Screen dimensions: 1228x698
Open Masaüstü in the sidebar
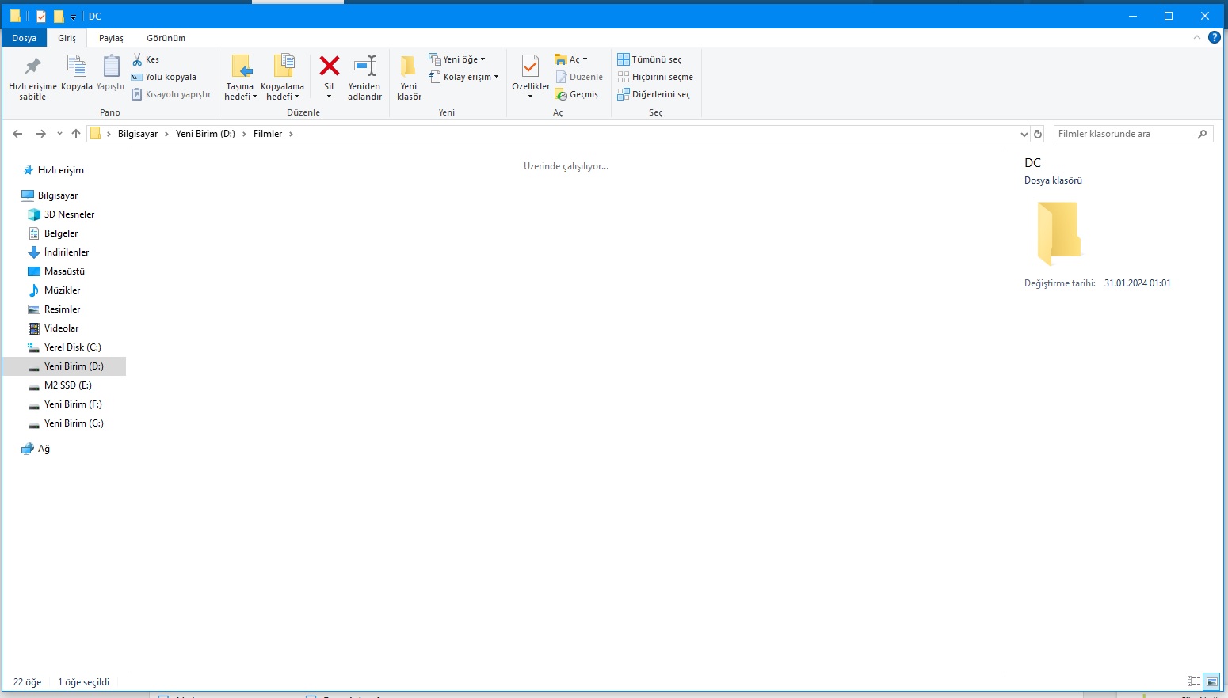64,271
